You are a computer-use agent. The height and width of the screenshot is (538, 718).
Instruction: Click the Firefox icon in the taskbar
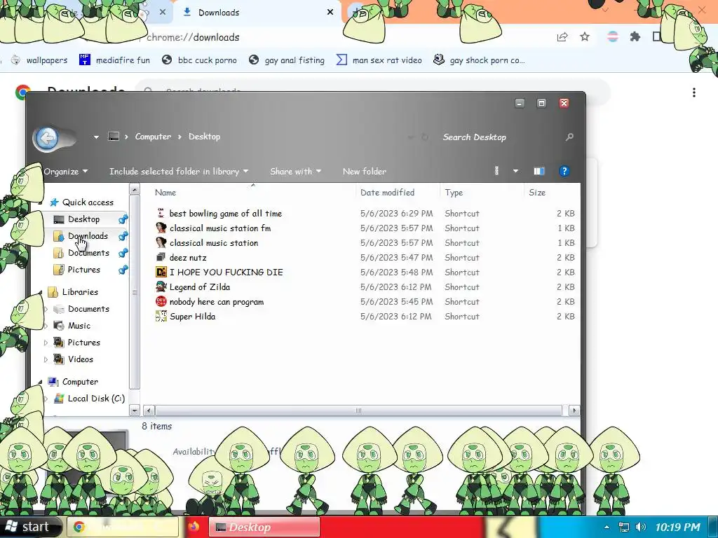tap(194, 527)
